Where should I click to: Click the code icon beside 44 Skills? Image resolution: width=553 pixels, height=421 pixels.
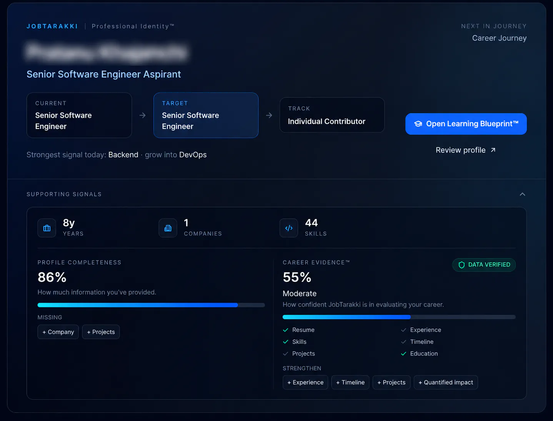coord(289,228)
